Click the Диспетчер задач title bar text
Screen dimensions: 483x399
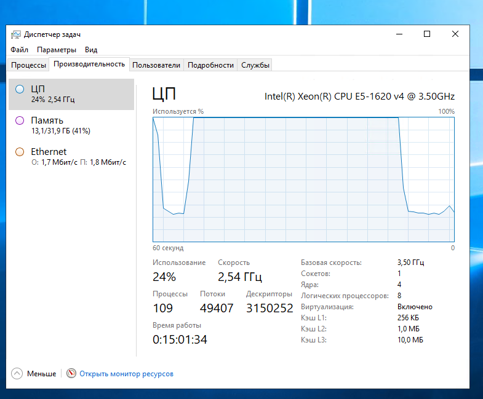(52, 34)
